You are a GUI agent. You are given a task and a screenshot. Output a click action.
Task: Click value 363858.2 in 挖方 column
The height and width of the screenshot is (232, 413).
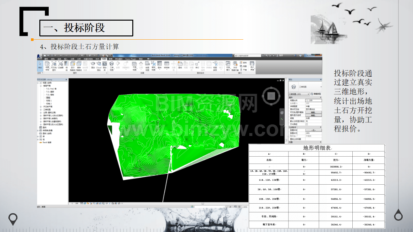[336, 167]
